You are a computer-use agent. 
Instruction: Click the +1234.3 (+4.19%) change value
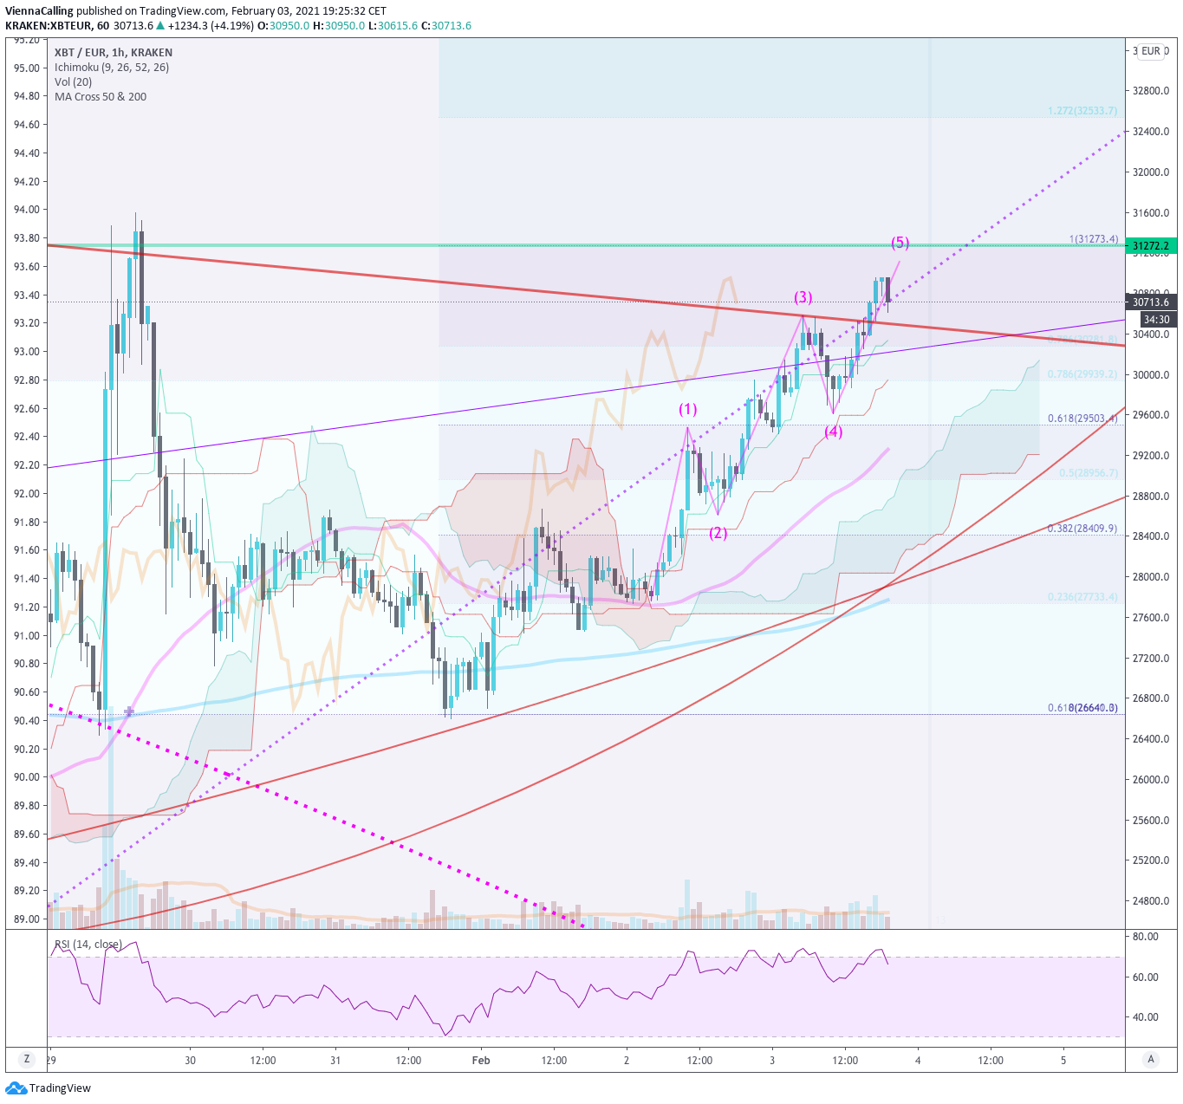[211, 26]
